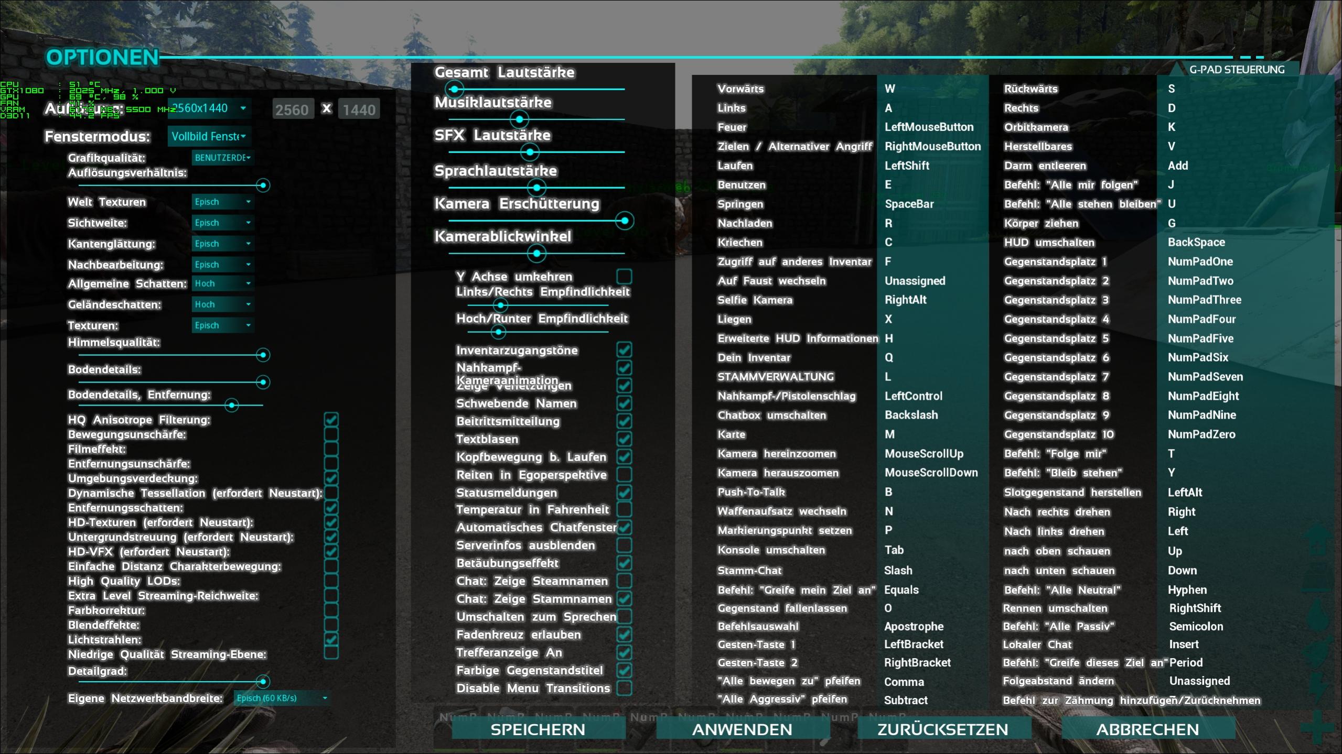
Task: Toggle the Inventarzugangstöne checkbox
Action: pos(624,349)
